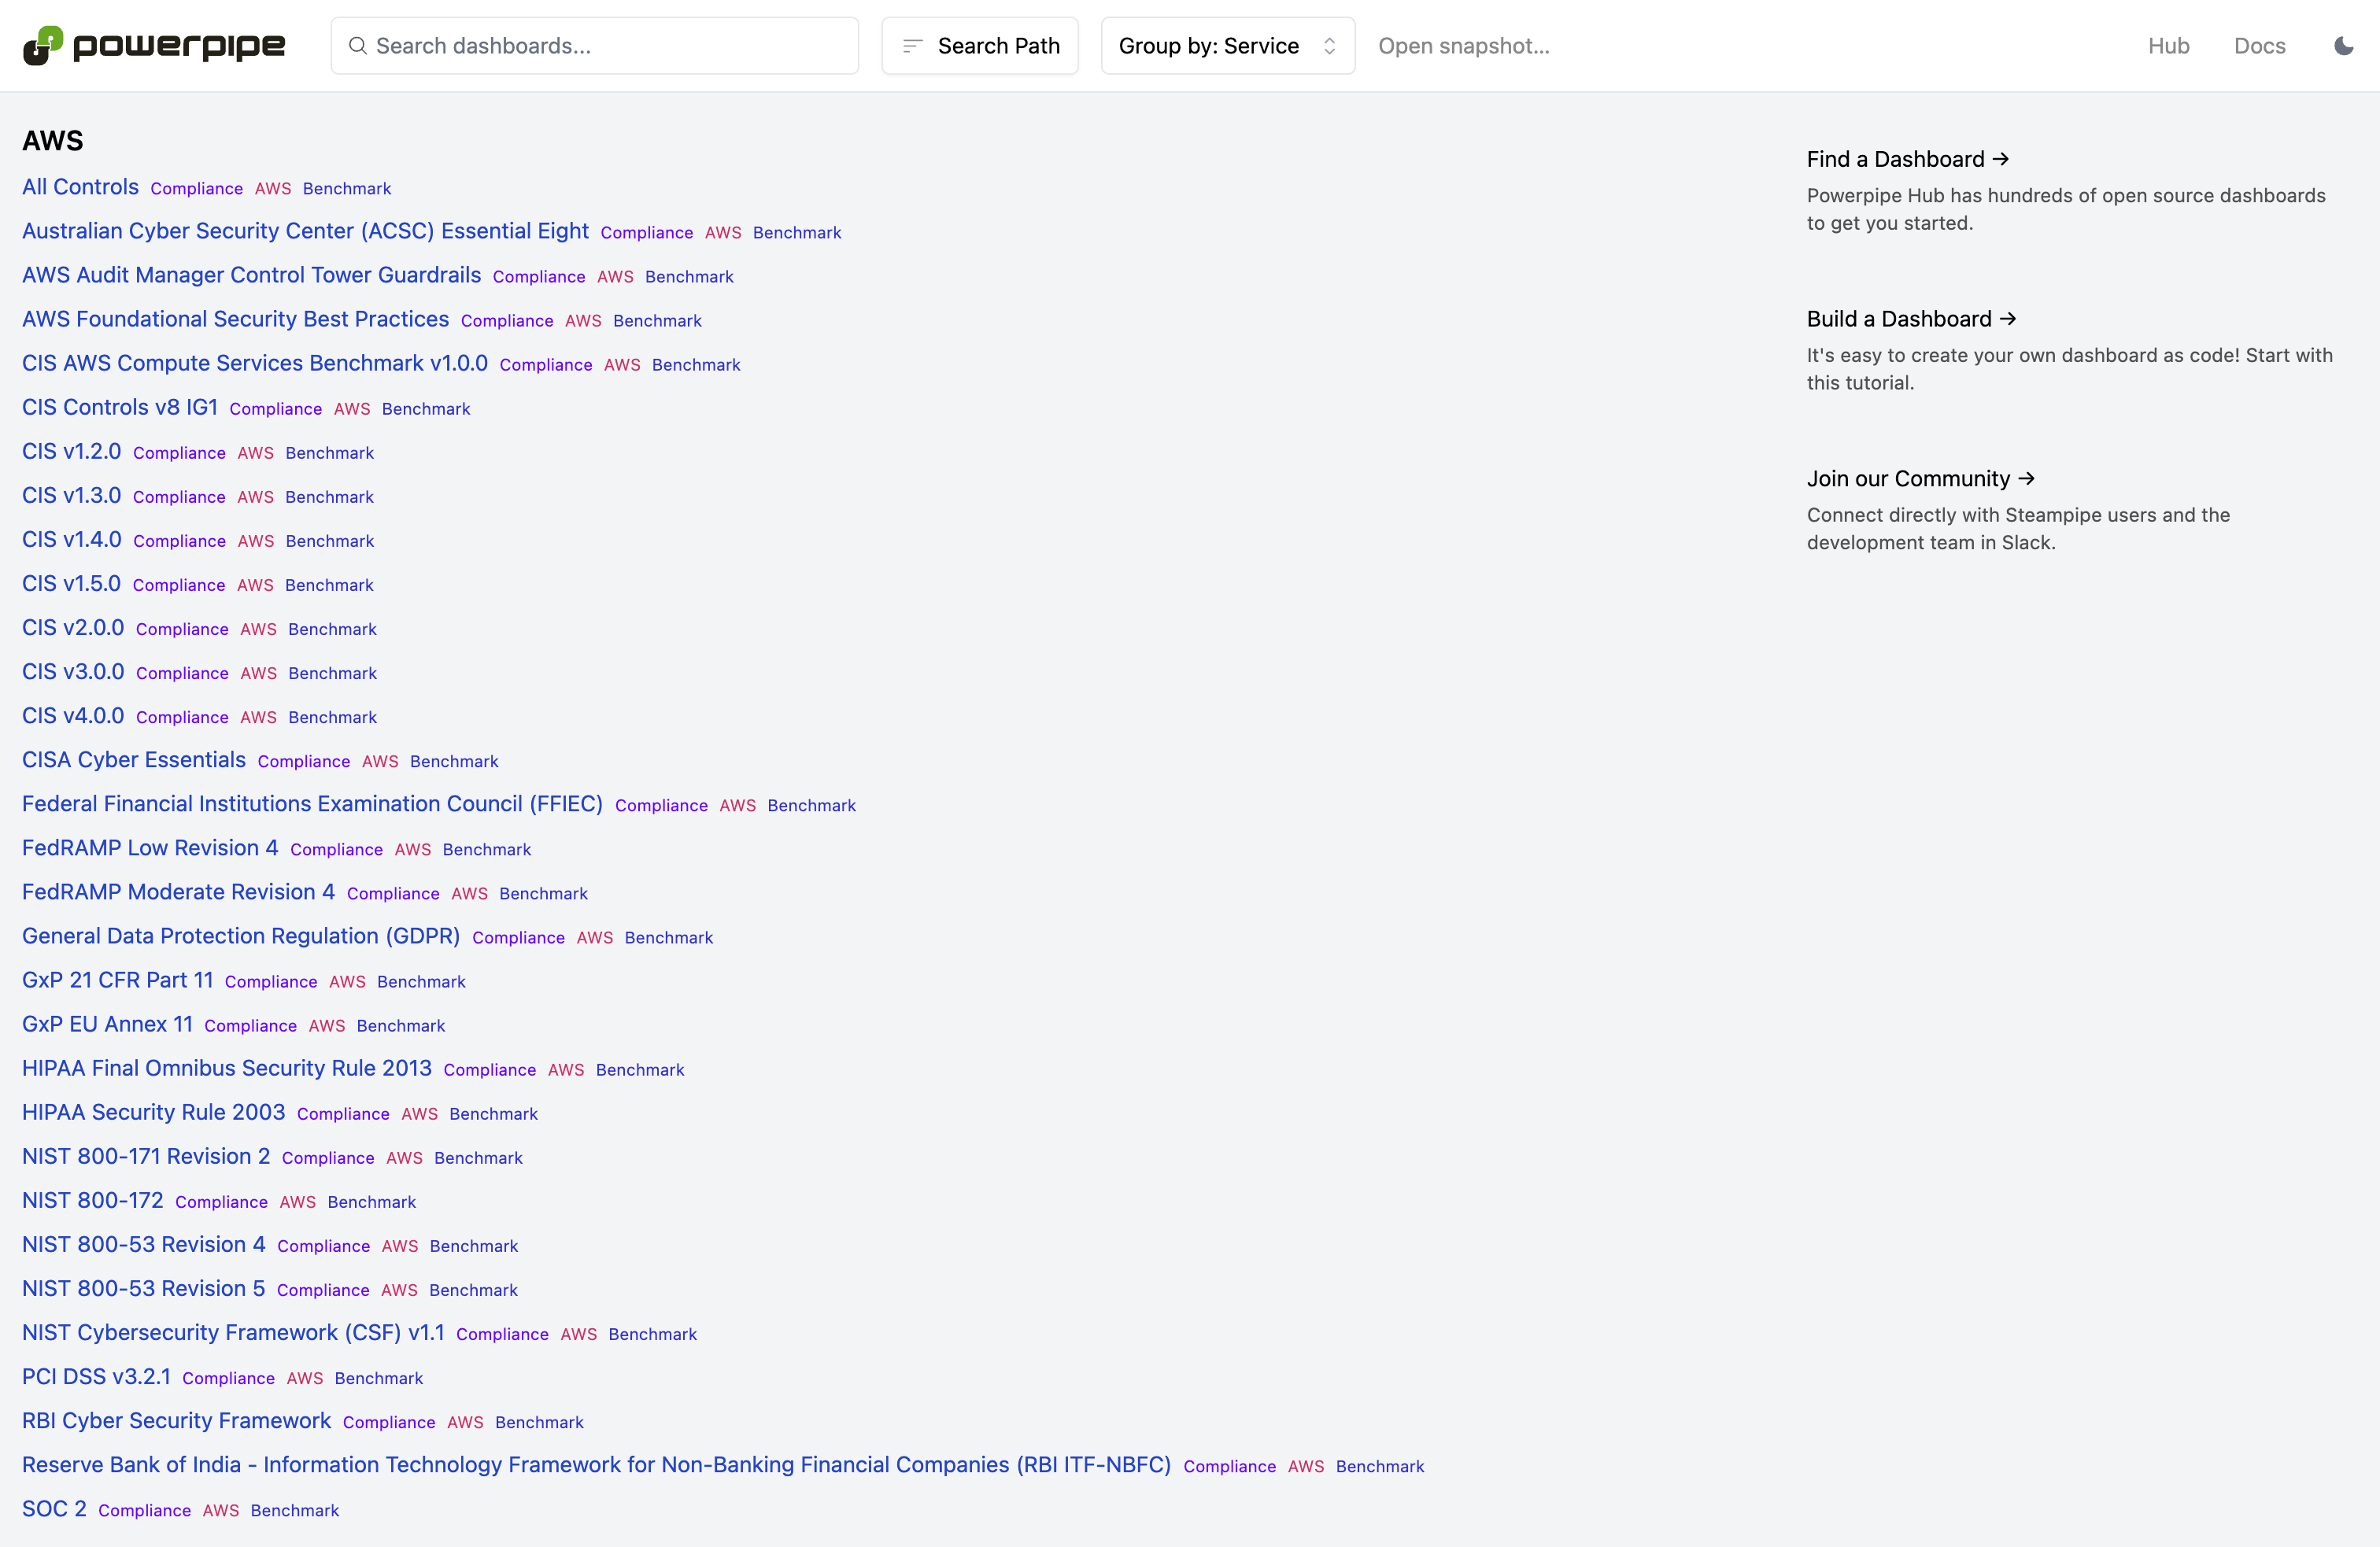
Task: Open AWS Foundational Security Best Practices
Action: tap(235, 319)
